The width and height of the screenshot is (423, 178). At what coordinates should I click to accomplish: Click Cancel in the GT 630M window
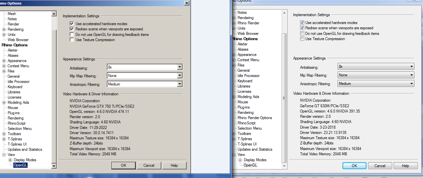coord(380,166)
